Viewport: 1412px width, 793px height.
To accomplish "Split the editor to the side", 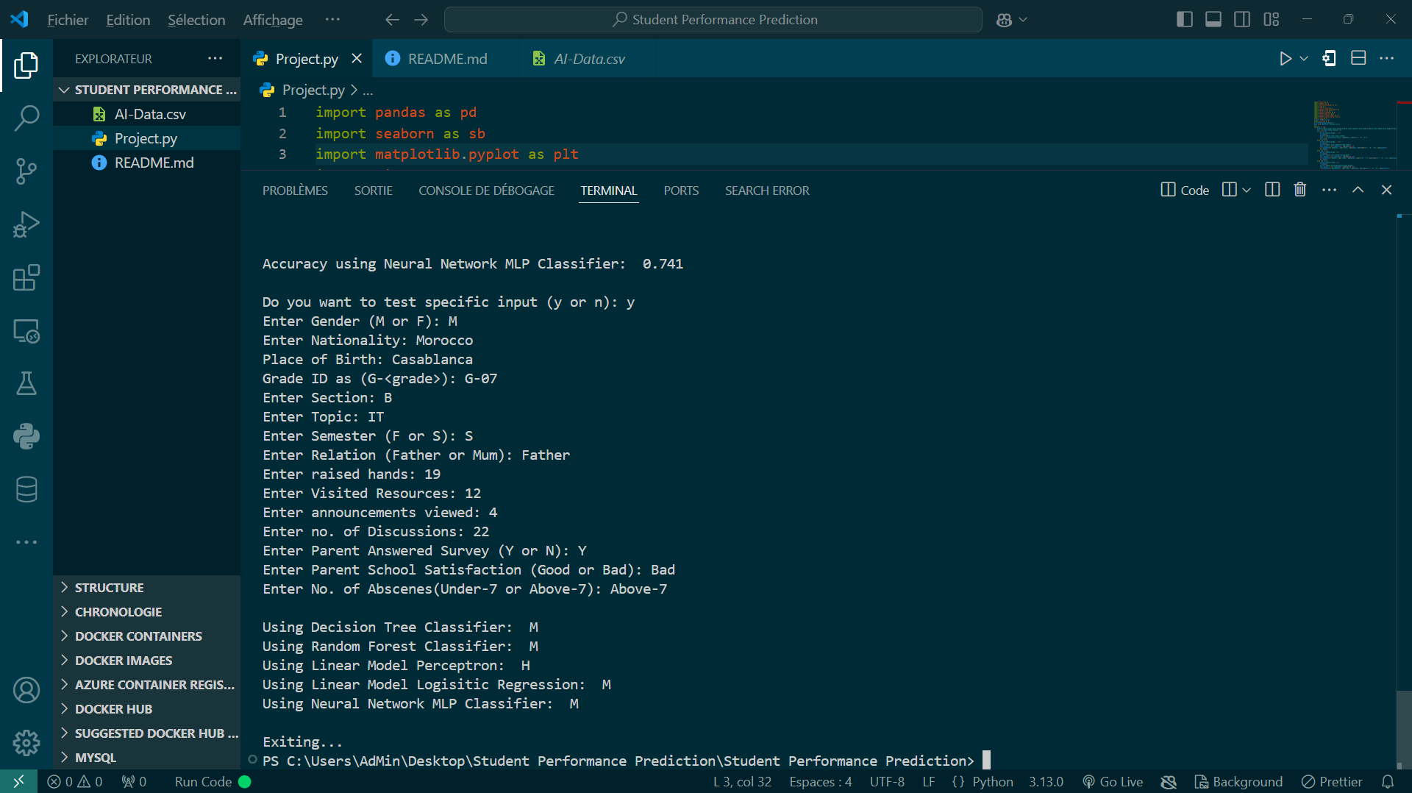I will 1358,59.
